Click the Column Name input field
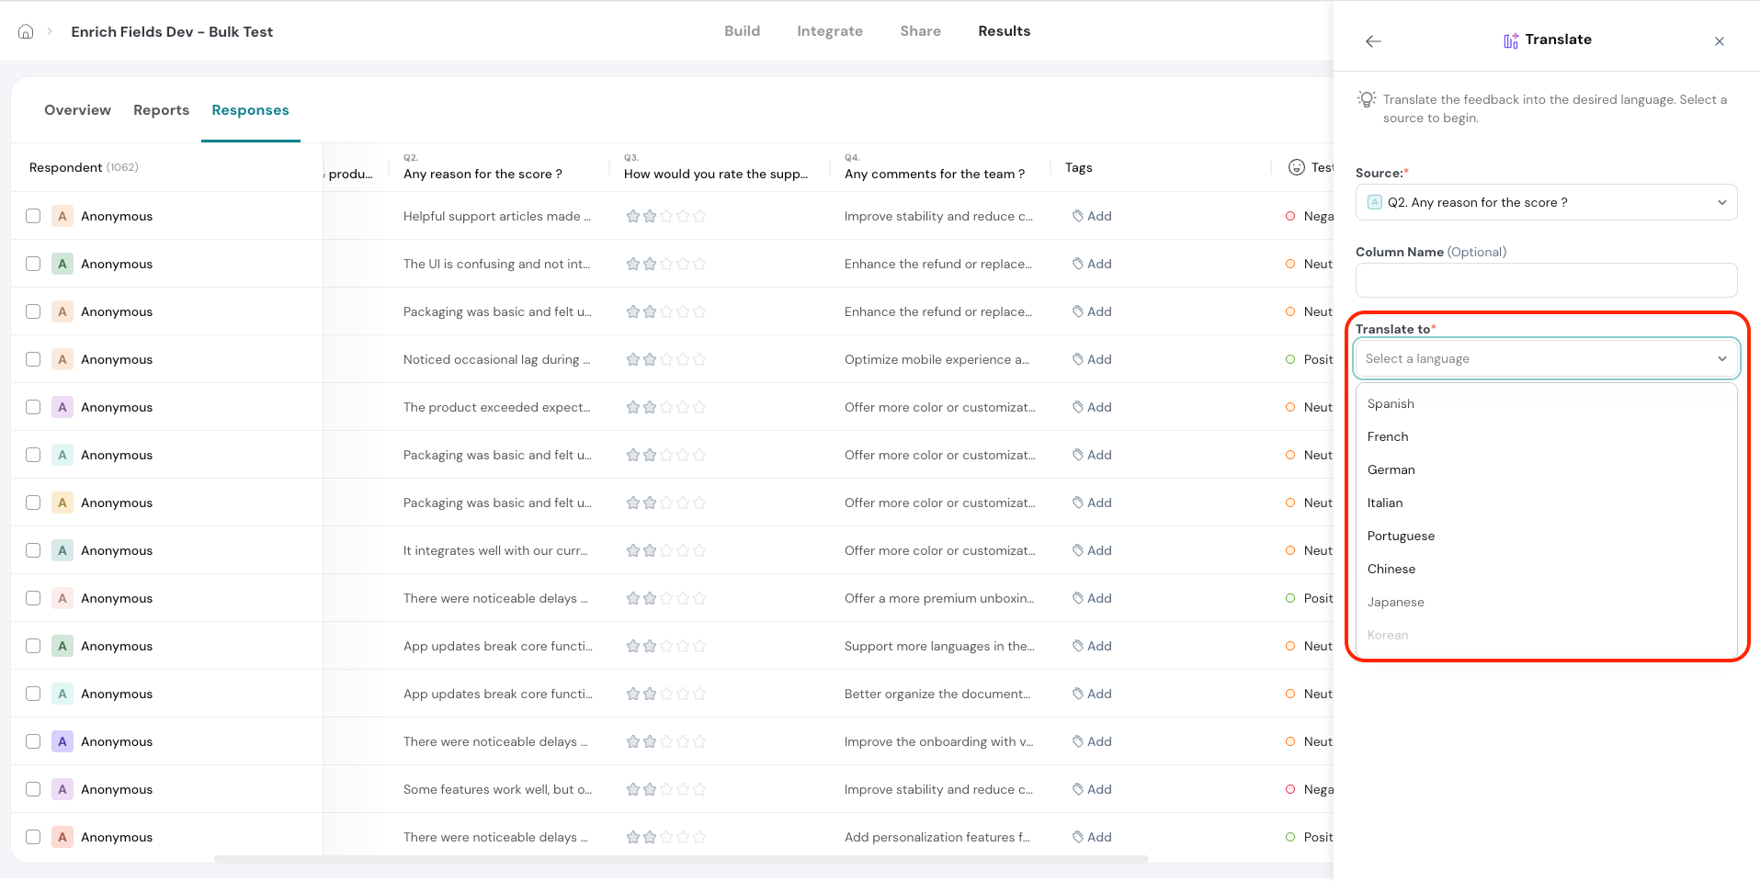This screenshot has height=881, width=1760. [x=1546, y=280]
